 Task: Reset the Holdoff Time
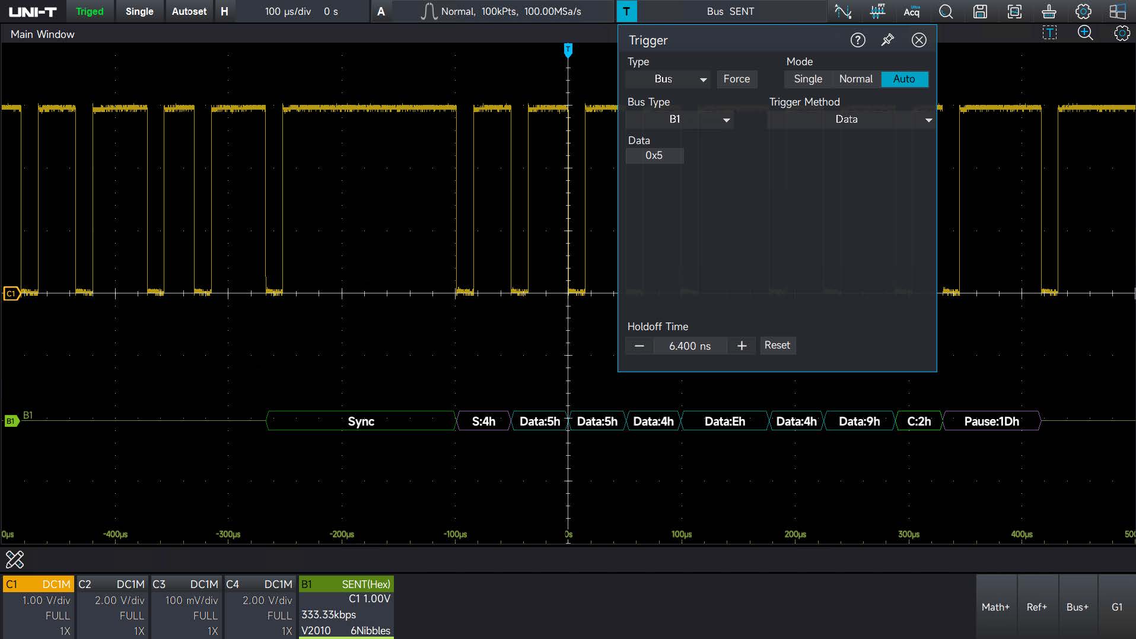tap(777, 345)
